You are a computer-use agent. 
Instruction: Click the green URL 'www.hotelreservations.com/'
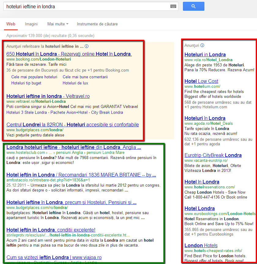[210, 187]
